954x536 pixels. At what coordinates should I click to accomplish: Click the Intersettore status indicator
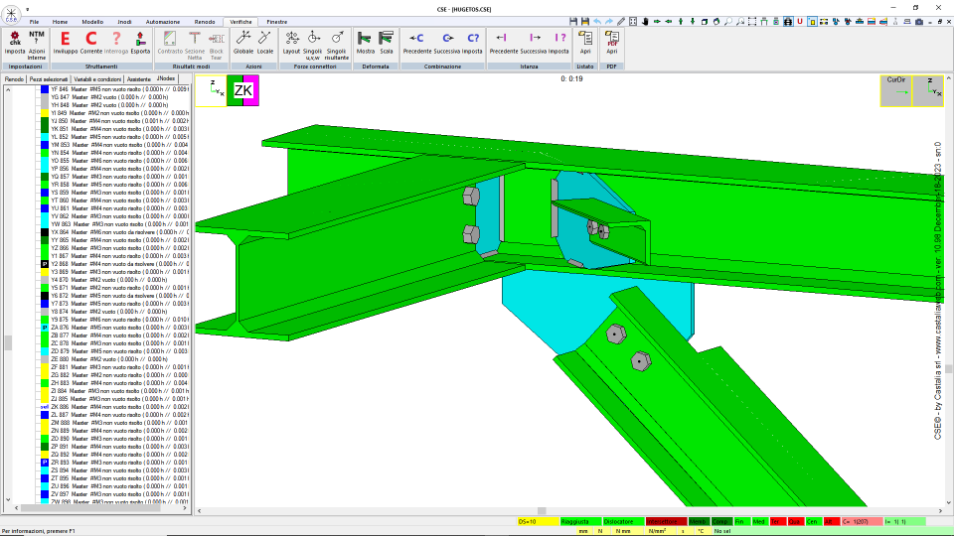(x=666, y=521)
